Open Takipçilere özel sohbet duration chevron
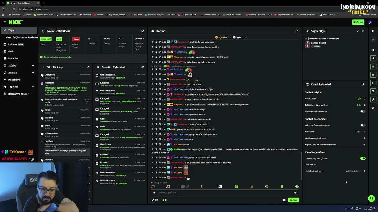This screenshot has width=378, height=212. tap(364, 105)
